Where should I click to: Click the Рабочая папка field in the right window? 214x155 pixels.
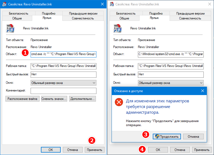pos(171,66)
